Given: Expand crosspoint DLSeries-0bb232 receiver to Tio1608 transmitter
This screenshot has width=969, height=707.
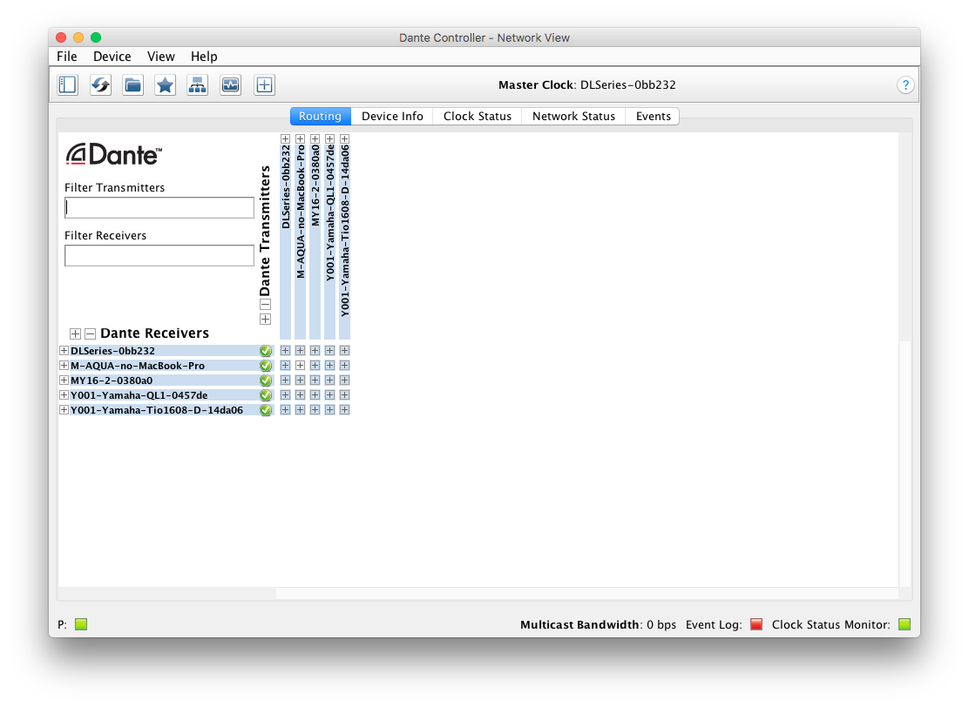Looking at the screenshot, I should (x=344, y=351).
